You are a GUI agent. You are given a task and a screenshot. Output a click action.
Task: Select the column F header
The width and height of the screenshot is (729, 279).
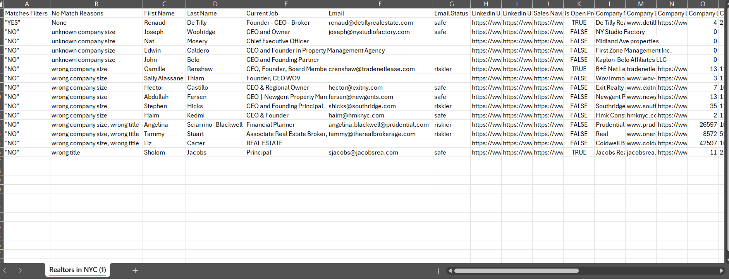[380, 4]
